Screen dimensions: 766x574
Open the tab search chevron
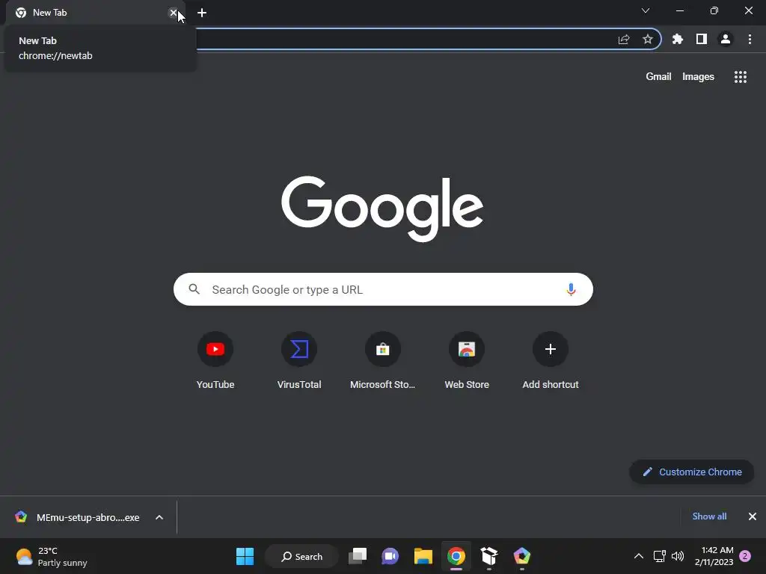(646, 10)
